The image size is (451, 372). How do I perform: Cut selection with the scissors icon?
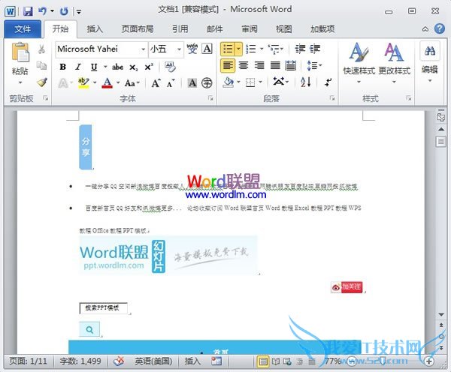pyautogui.click(x=41, y=49)
